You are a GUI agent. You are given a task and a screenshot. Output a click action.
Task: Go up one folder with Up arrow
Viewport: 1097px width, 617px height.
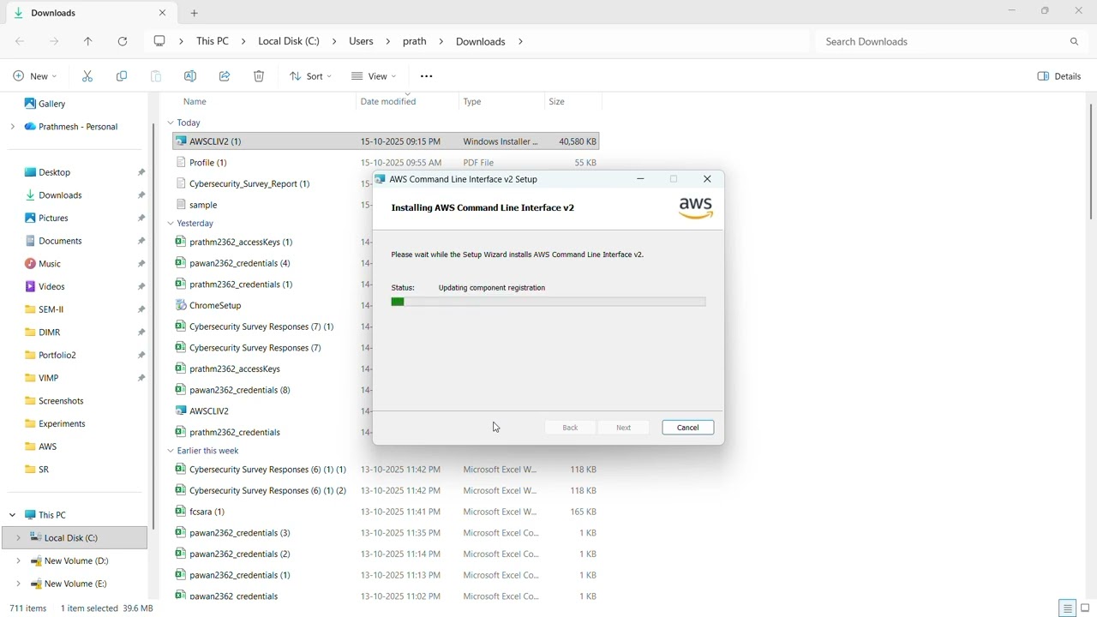pyautogui.click(x=88, y=41)
